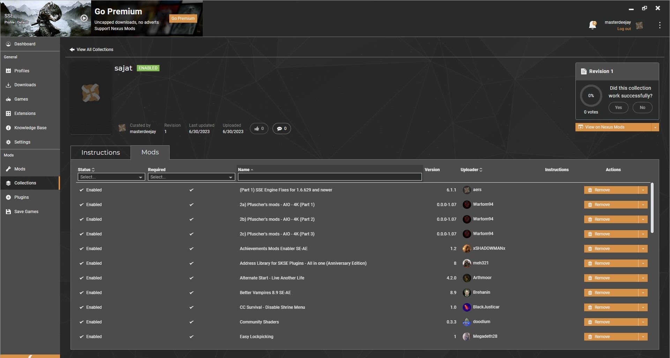Toggle Enabled status for Easy Lockpicking
This screenshot has width=670, height=358.
90,337
